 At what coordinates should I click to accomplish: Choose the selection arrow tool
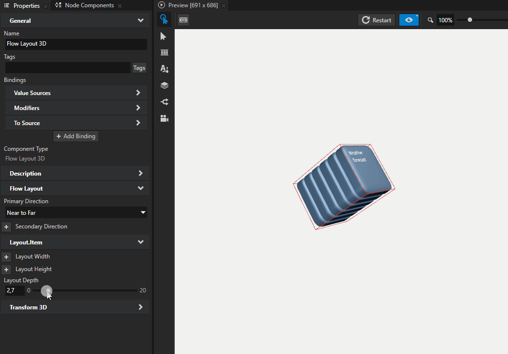164,36
